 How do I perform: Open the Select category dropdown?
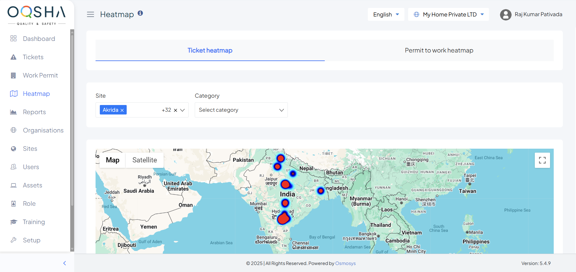tap(241, 110)
